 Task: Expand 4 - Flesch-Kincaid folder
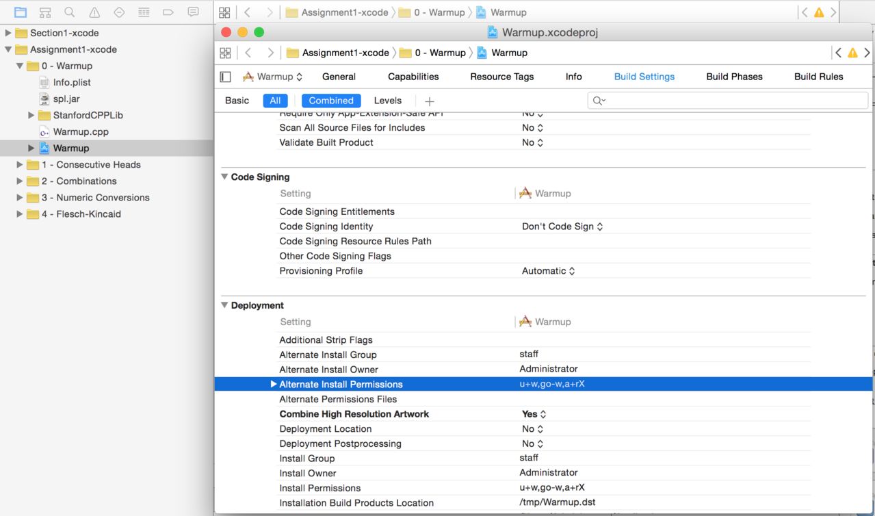coord(20,214)
